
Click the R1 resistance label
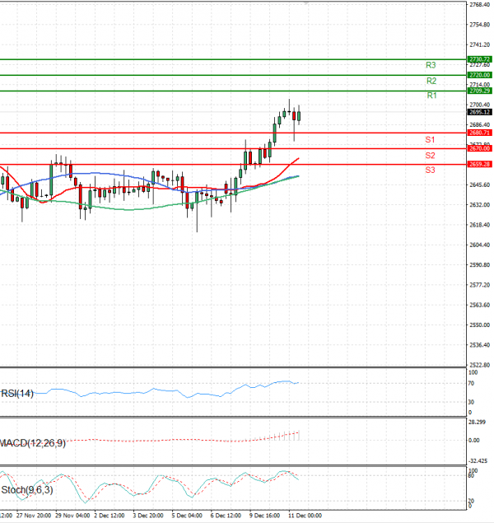coord(431,96)
